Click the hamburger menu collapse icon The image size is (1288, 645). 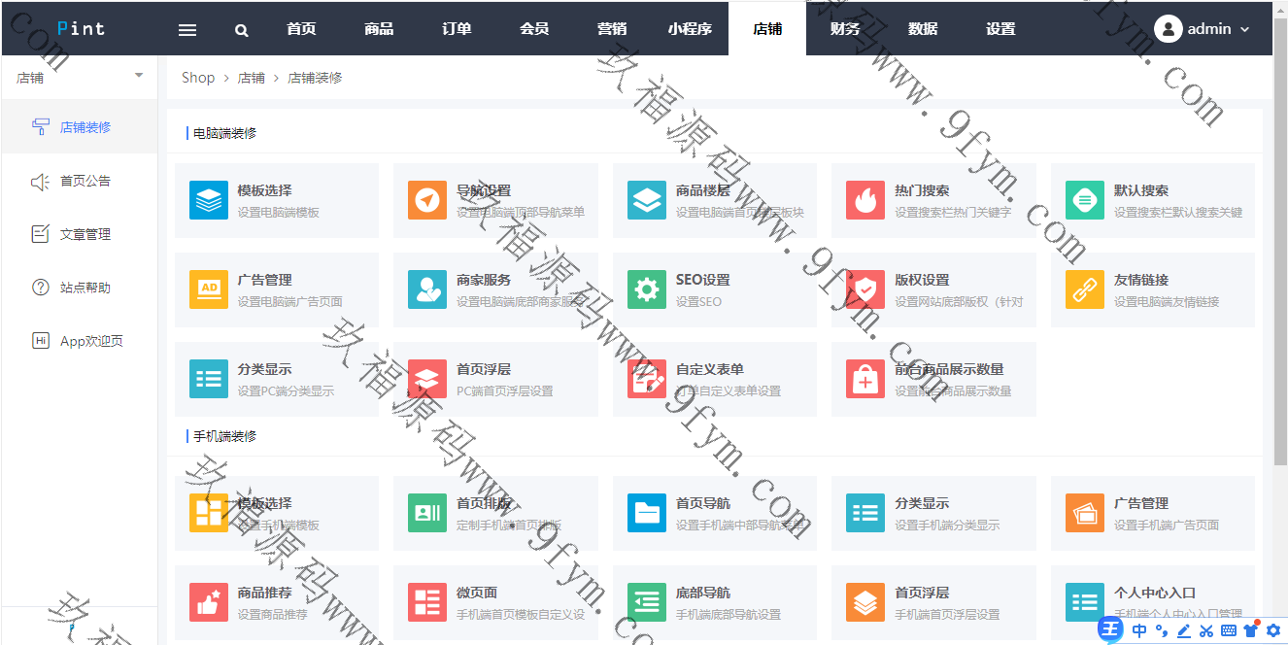[x=187, y=30]
